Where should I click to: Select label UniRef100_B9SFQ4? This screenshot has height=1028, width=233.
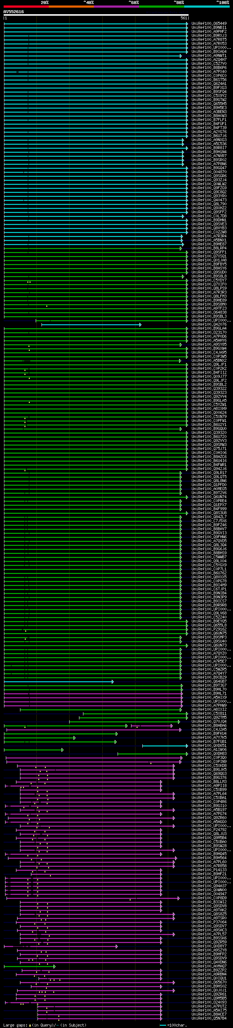(209, 92)
